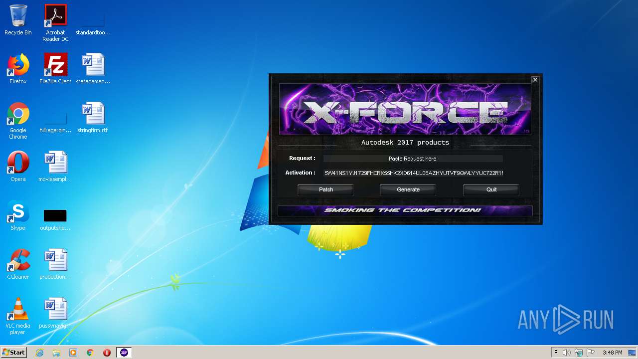Launch VLC media player shortcut
The height and width of the screenshot is (359, 638).
18,317
